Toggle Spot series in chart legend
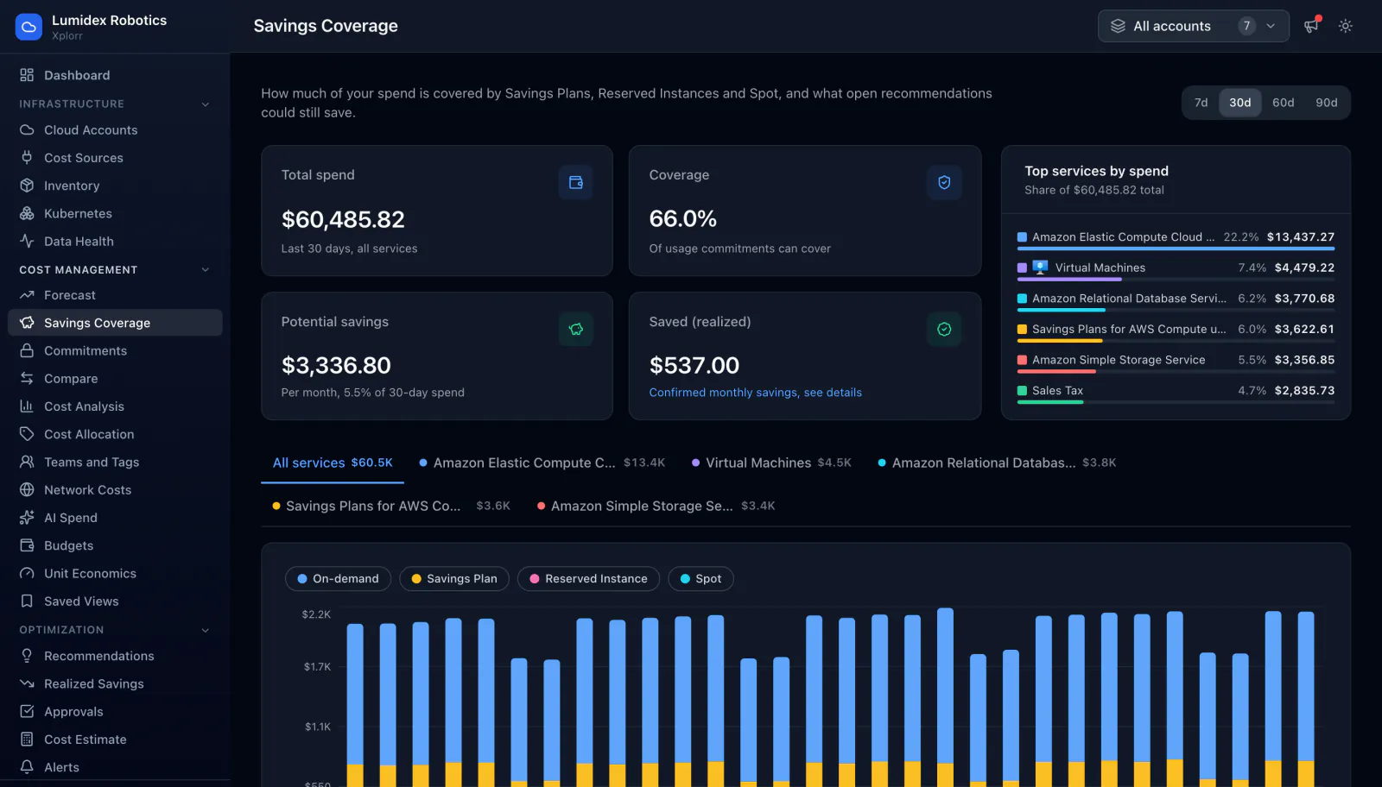Viewport: 1382px width, 787px height. [x=701, y=579]
